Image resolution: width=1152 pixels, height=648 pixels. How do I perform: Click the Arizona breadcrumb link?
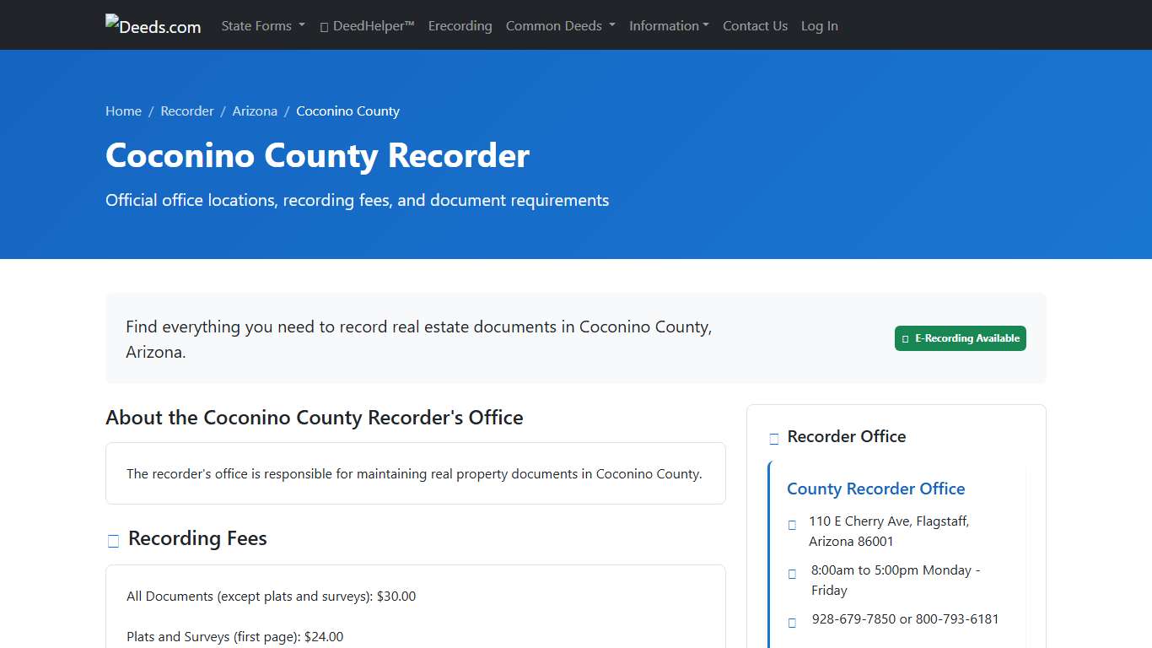tap(255, 111)
